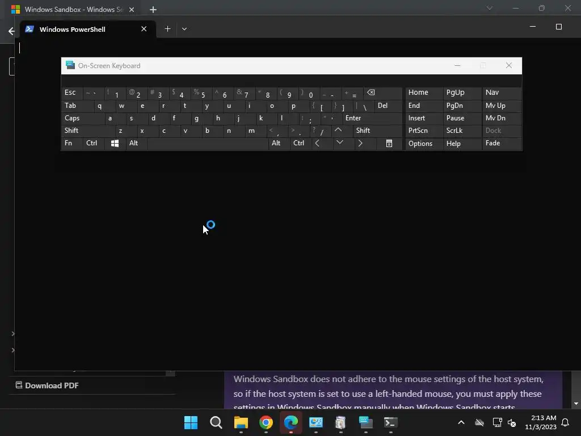Screen dimensions: 581x436
Task: Tap the number 5 key
Action: coord(203,93)
